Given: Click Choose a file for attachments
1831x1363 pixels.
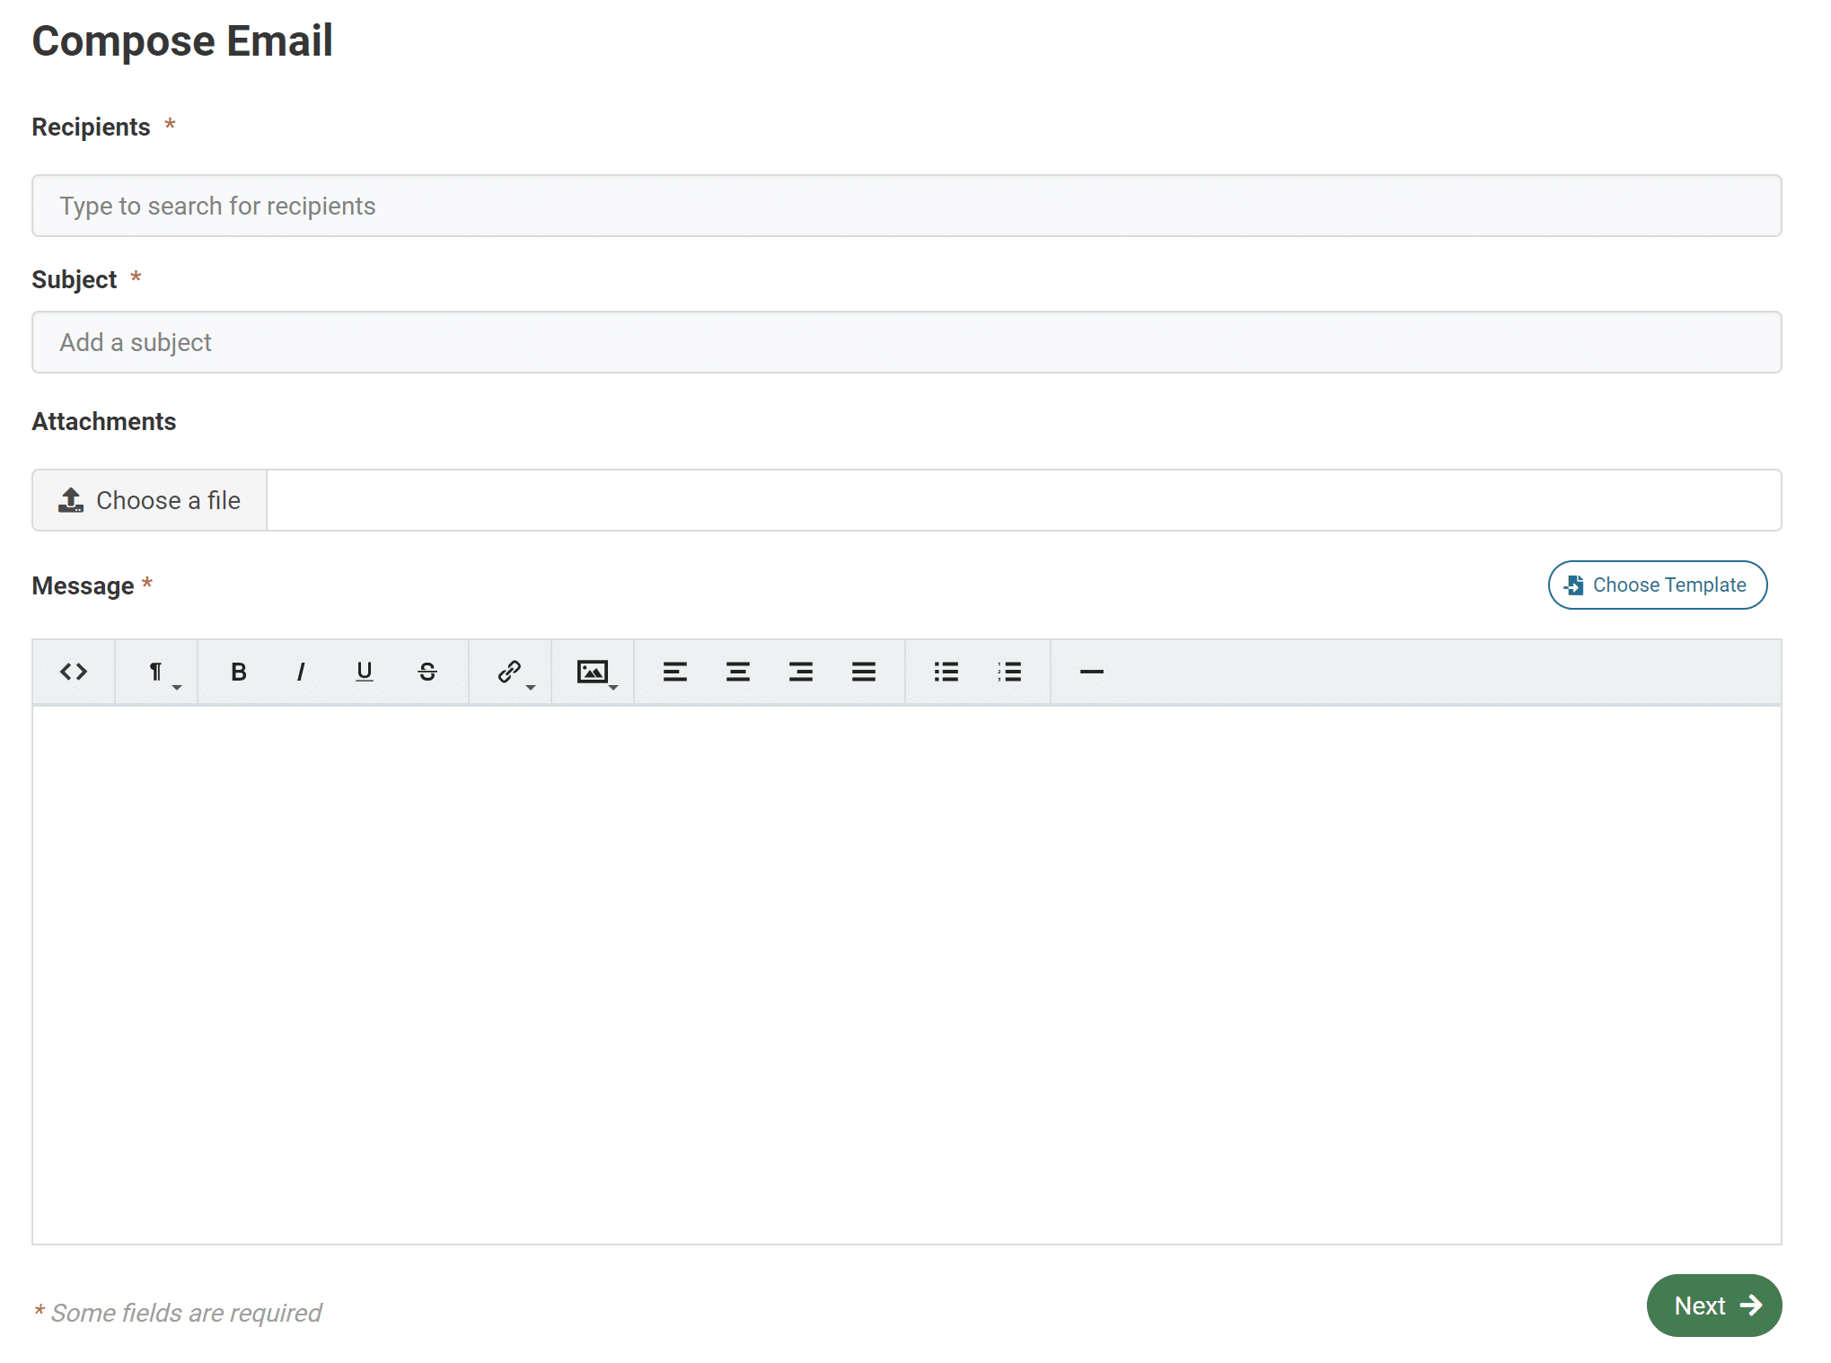Looking at the screenshot, I should pos(148,499).
